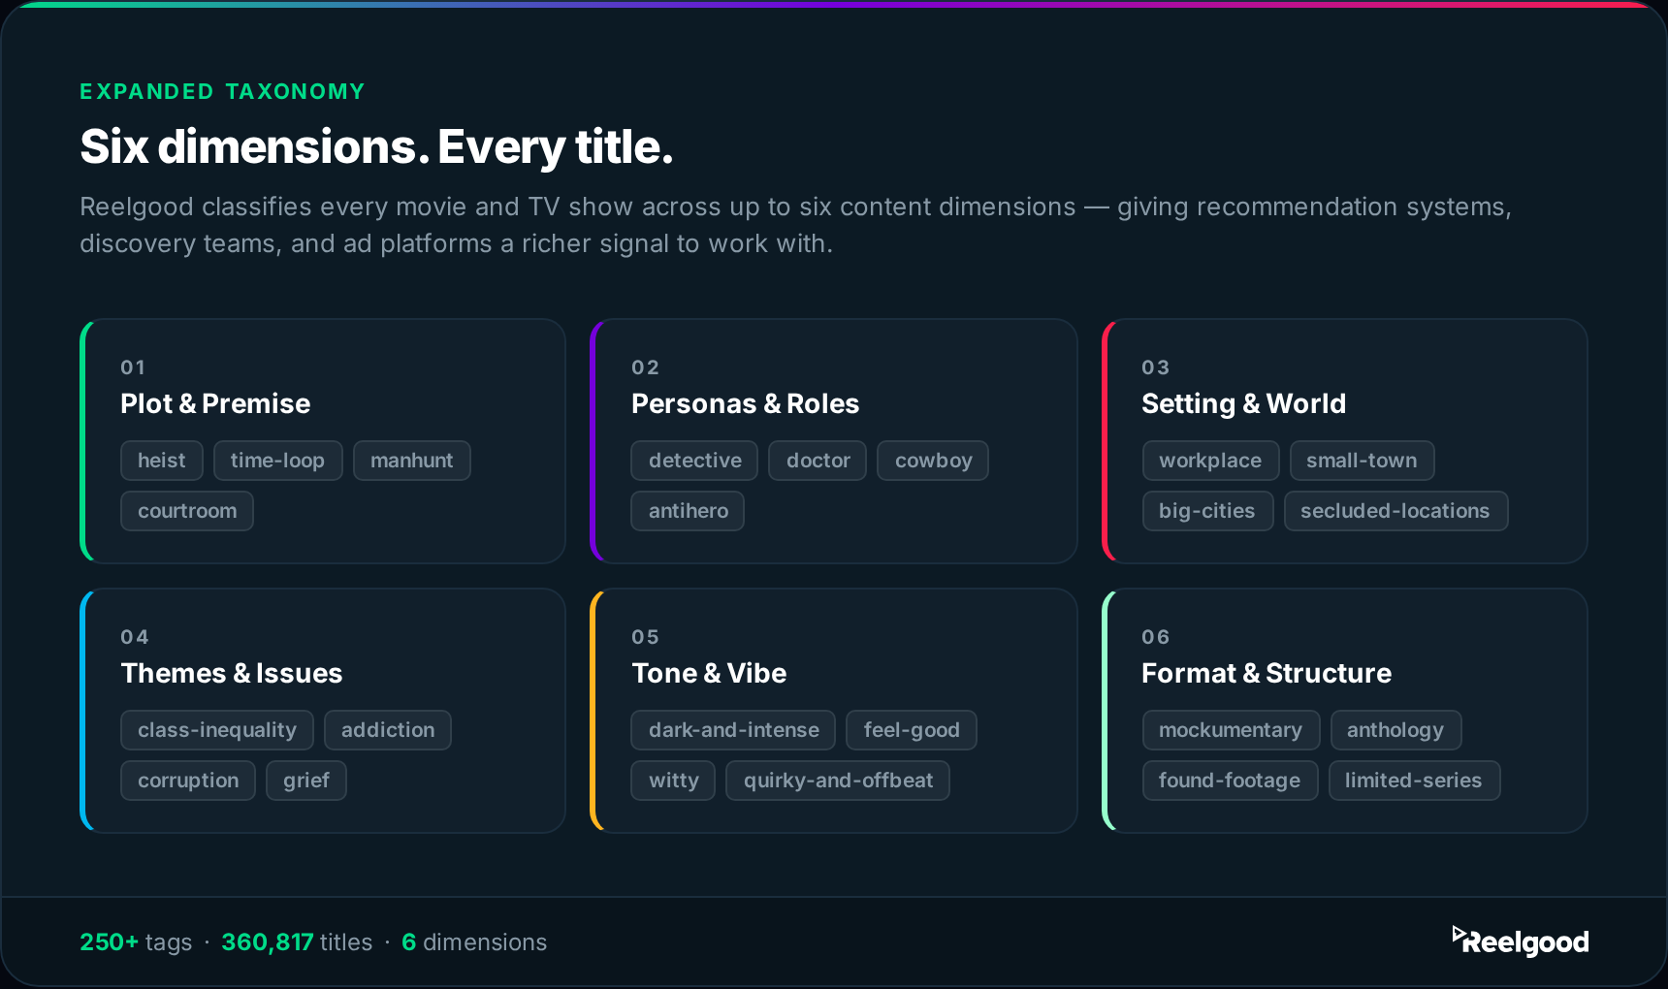The image size is (1668, 989).
Task: Click the Tone & Vibe card title
Action: coord(709,673)
